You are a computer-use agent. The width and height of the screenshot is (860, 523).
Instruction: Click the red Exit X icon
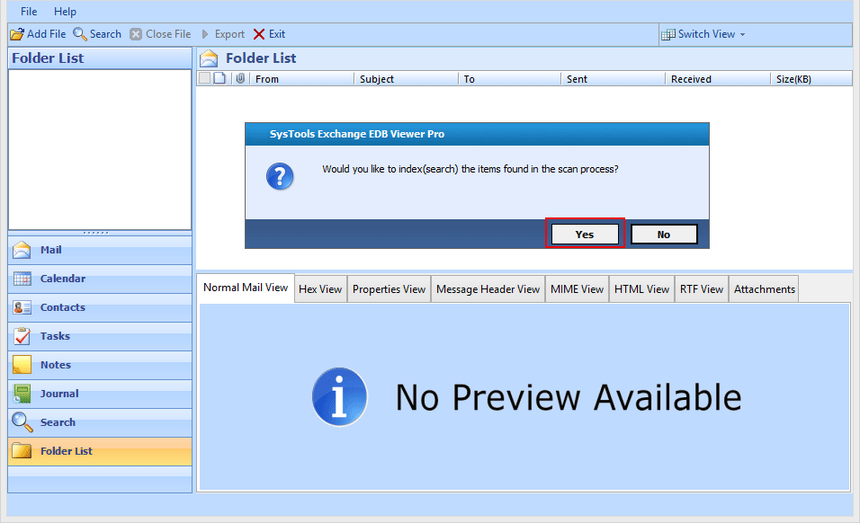click(x=259, y=34)
